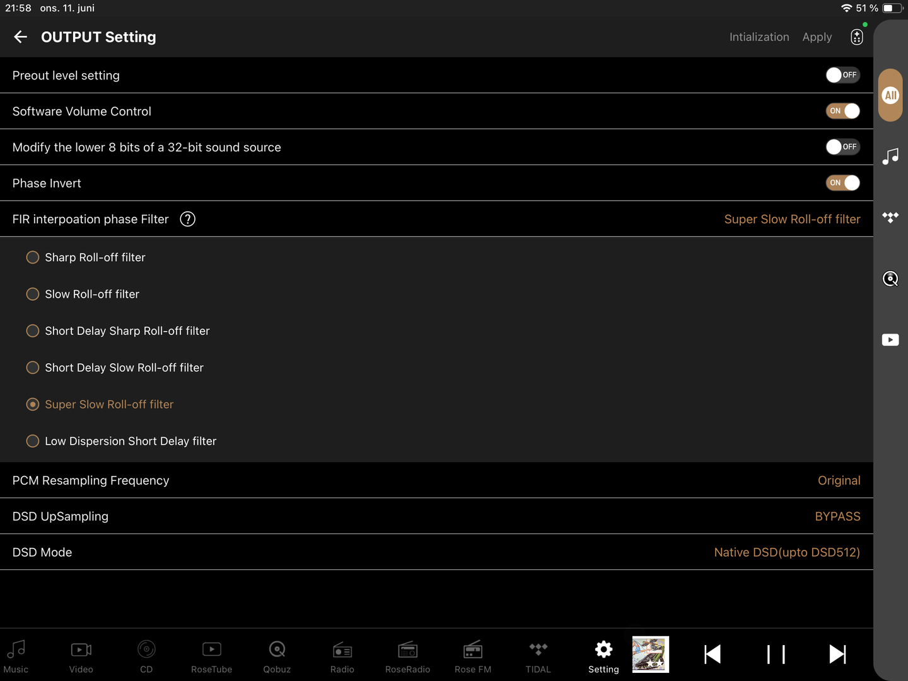Open the Radio tab
908x681 pixels.
[x=342, y=656]
